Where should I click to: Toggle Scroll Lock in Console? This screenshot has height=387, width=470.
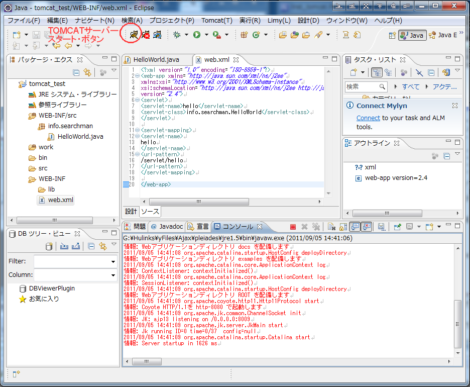point(343,227)
